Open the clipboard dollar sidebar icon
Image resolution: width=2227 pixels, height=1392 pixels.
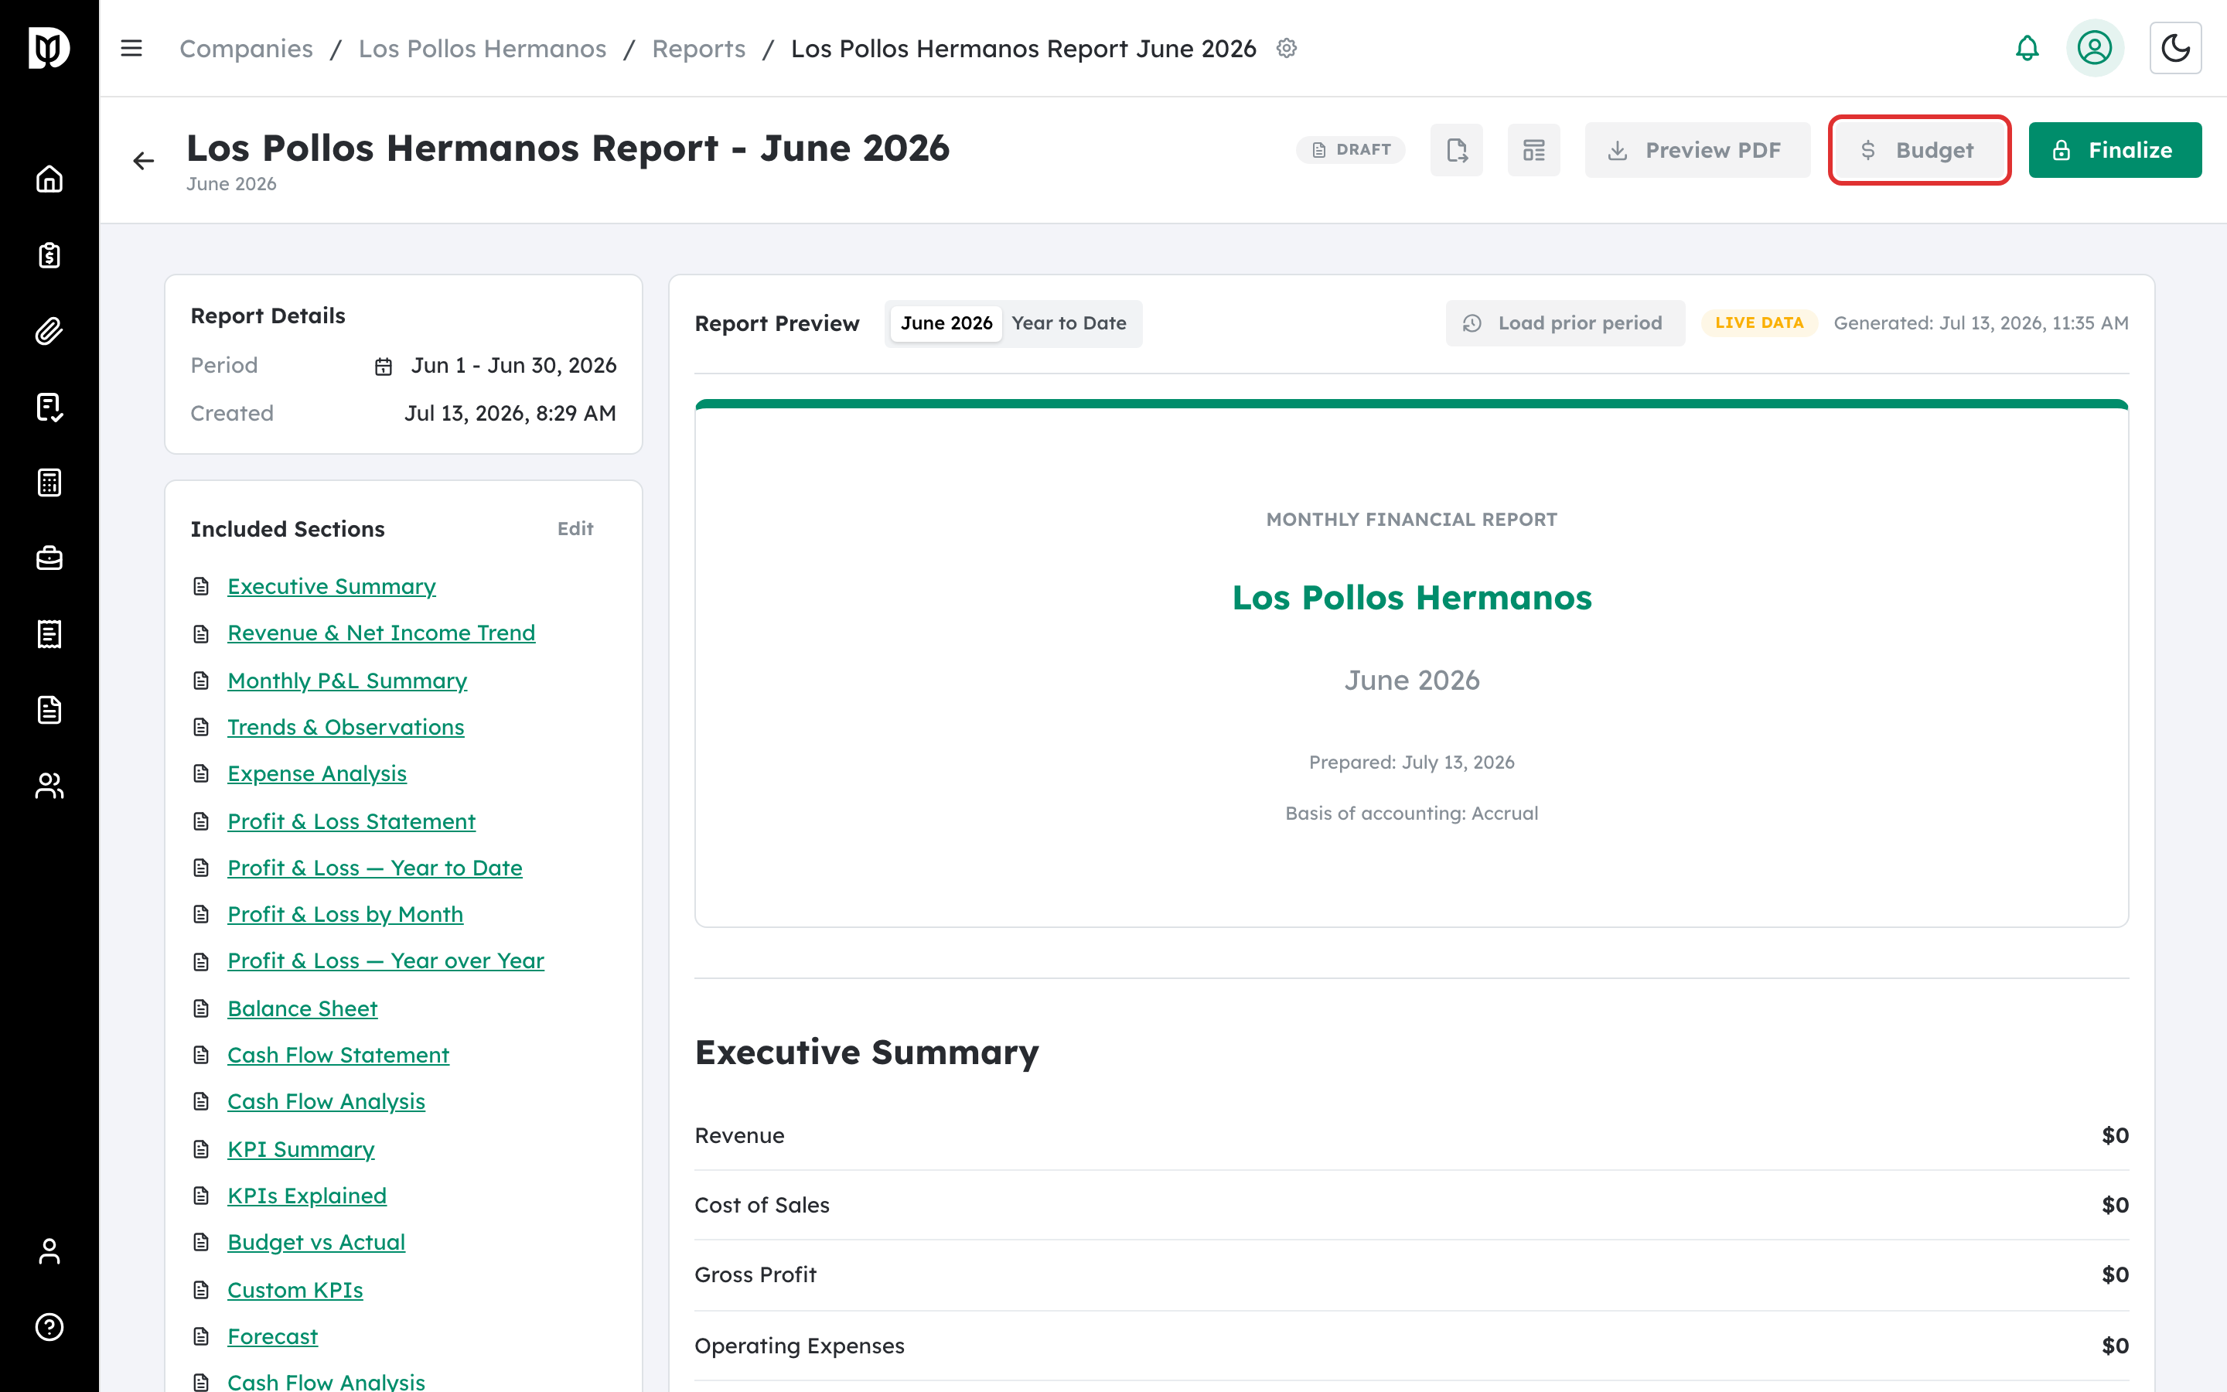(x=49, y=255)
